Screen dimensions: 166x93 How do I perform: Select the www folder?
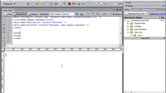point(140,35)
